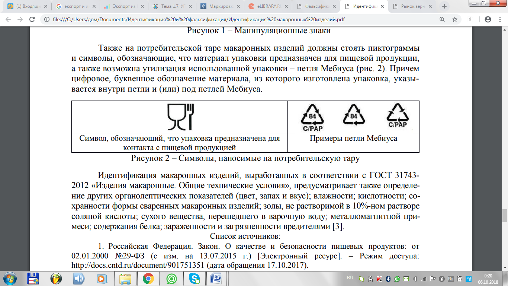
Task: Switch to the Маркировка tab
Action: click(219, 6)
